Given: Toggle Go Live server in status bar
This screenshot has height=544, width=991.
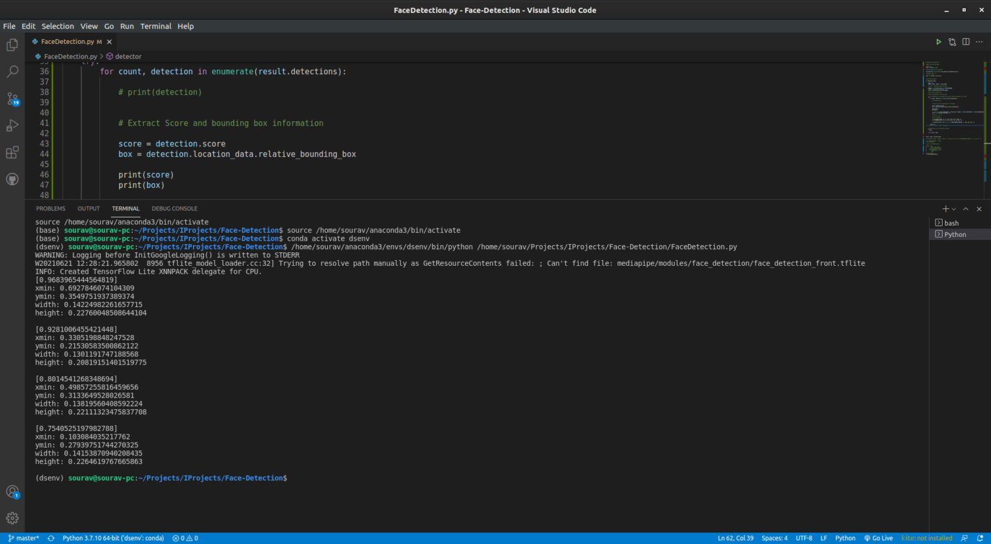Looking at the screenshot, I should [x=879, y=538].
